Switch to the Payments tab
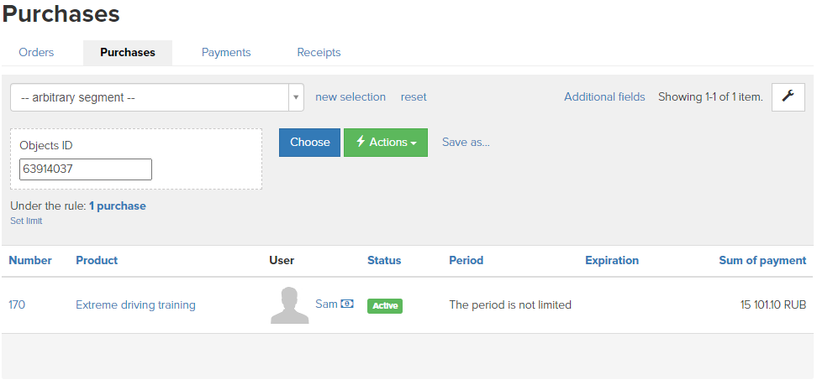This screenshot has width=817, height=385. pos(226,53)
